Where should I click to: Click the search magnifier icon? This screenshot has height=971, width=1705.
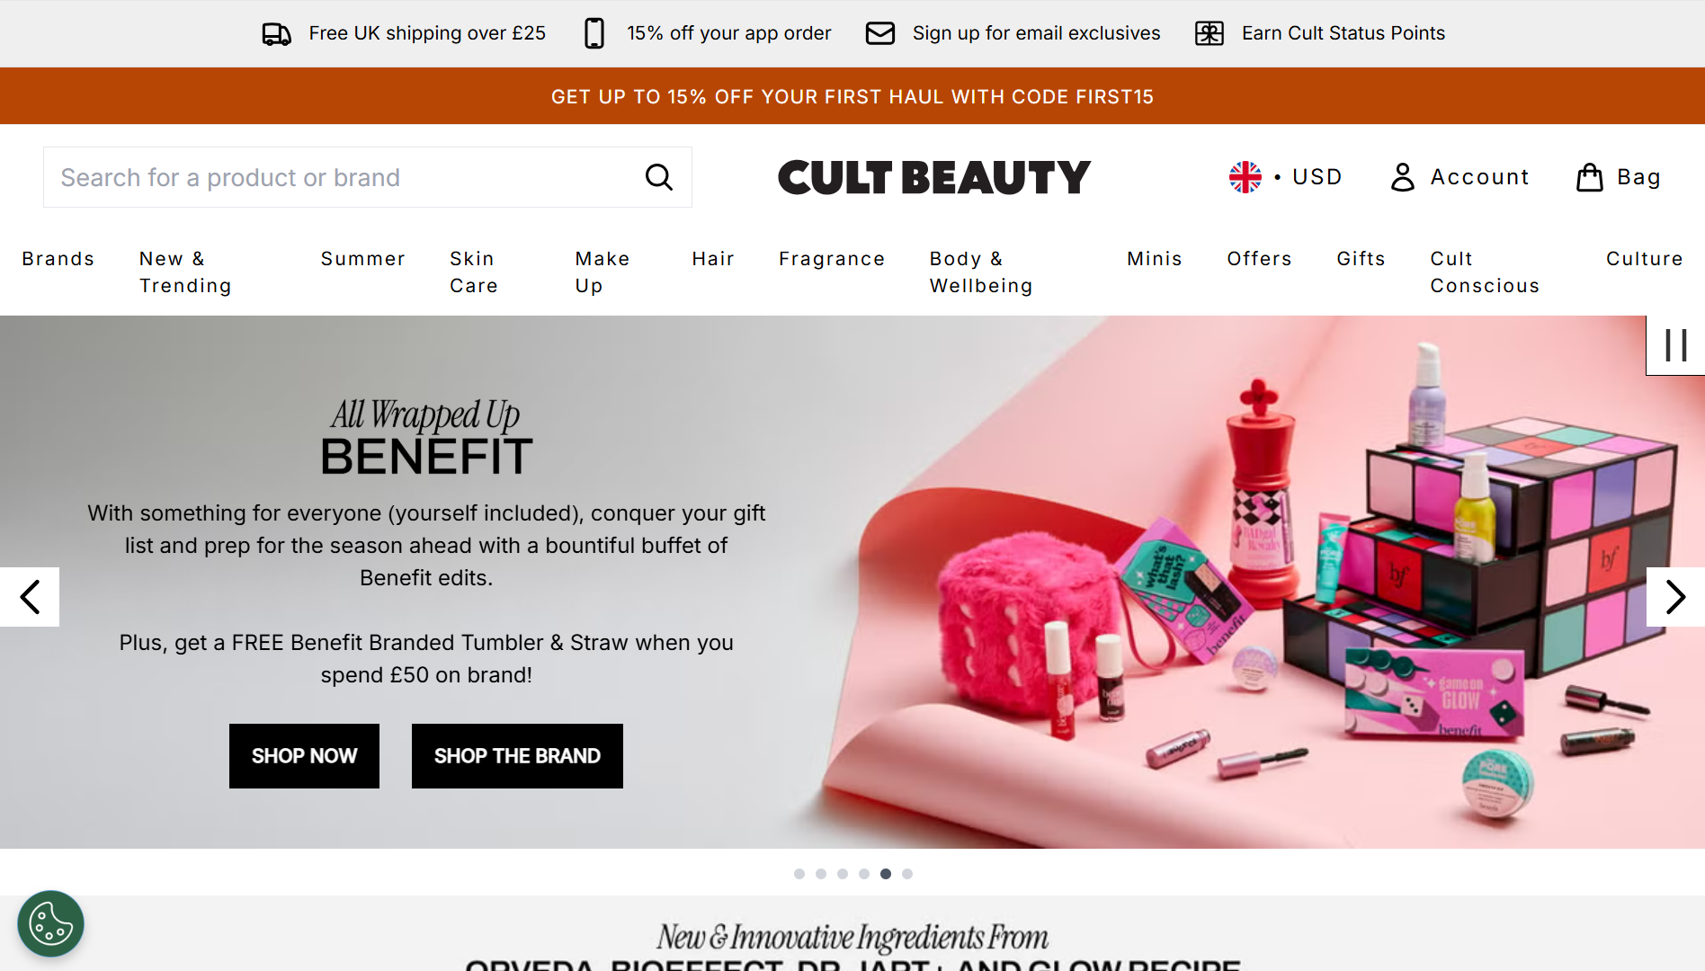[x=659, y=177]
